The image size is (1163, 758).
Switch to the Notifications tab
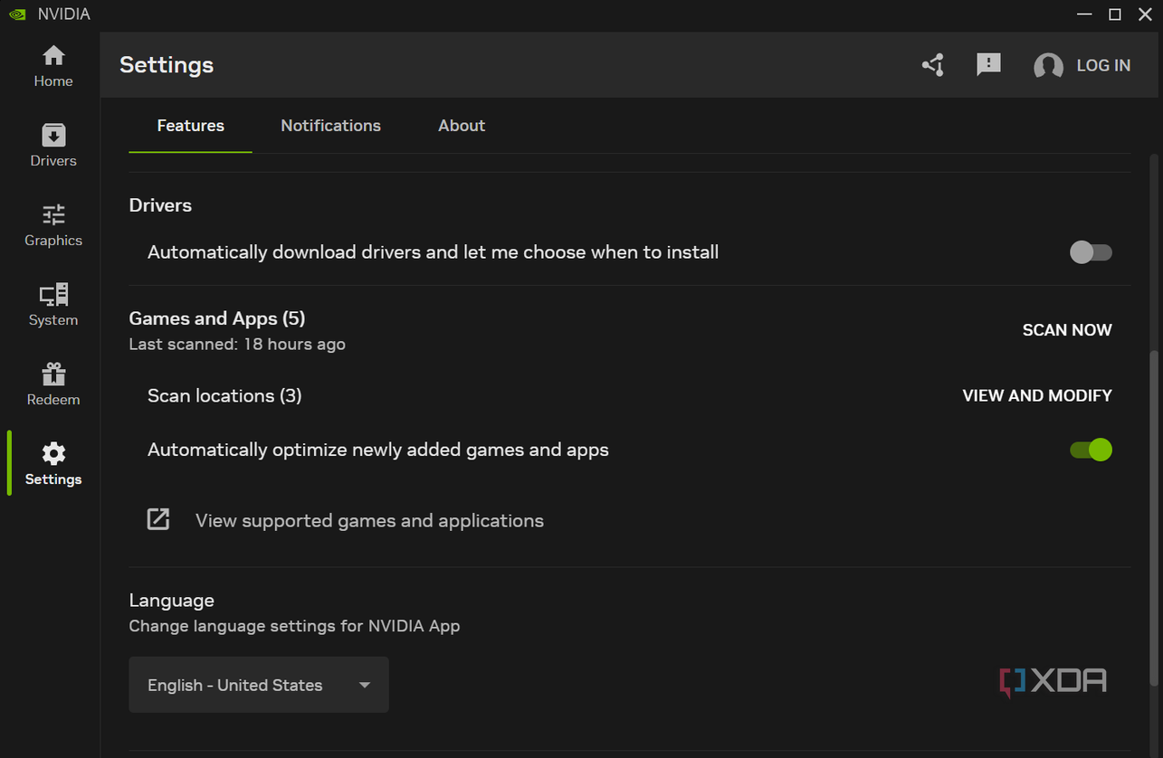click(330, 126)
